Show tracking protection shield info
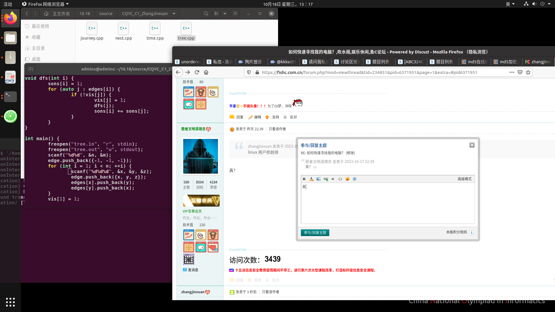This screenshot has width=555, height=312. (249, 72)
